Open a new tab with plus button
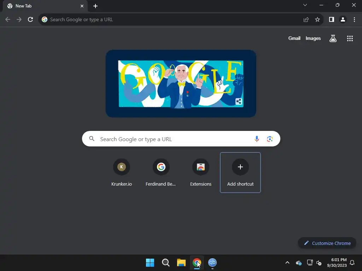This screenshot has width=362, height=271. (x=95, y=6)
